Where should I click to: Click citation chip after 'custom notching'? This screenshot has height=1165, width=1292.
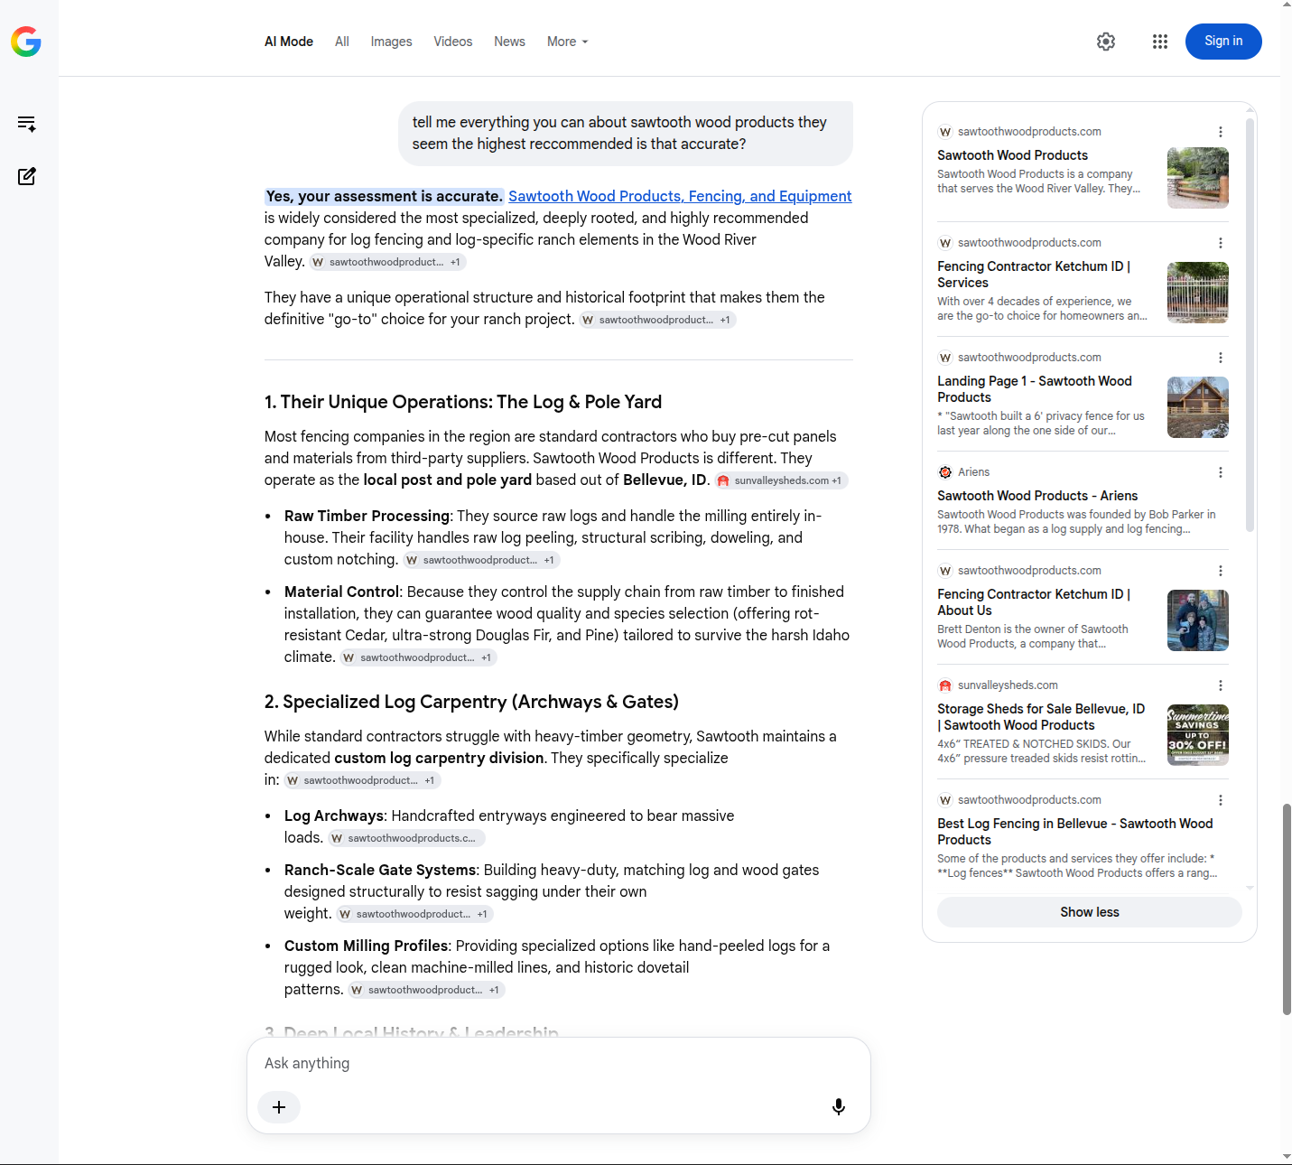coord(481,560)
